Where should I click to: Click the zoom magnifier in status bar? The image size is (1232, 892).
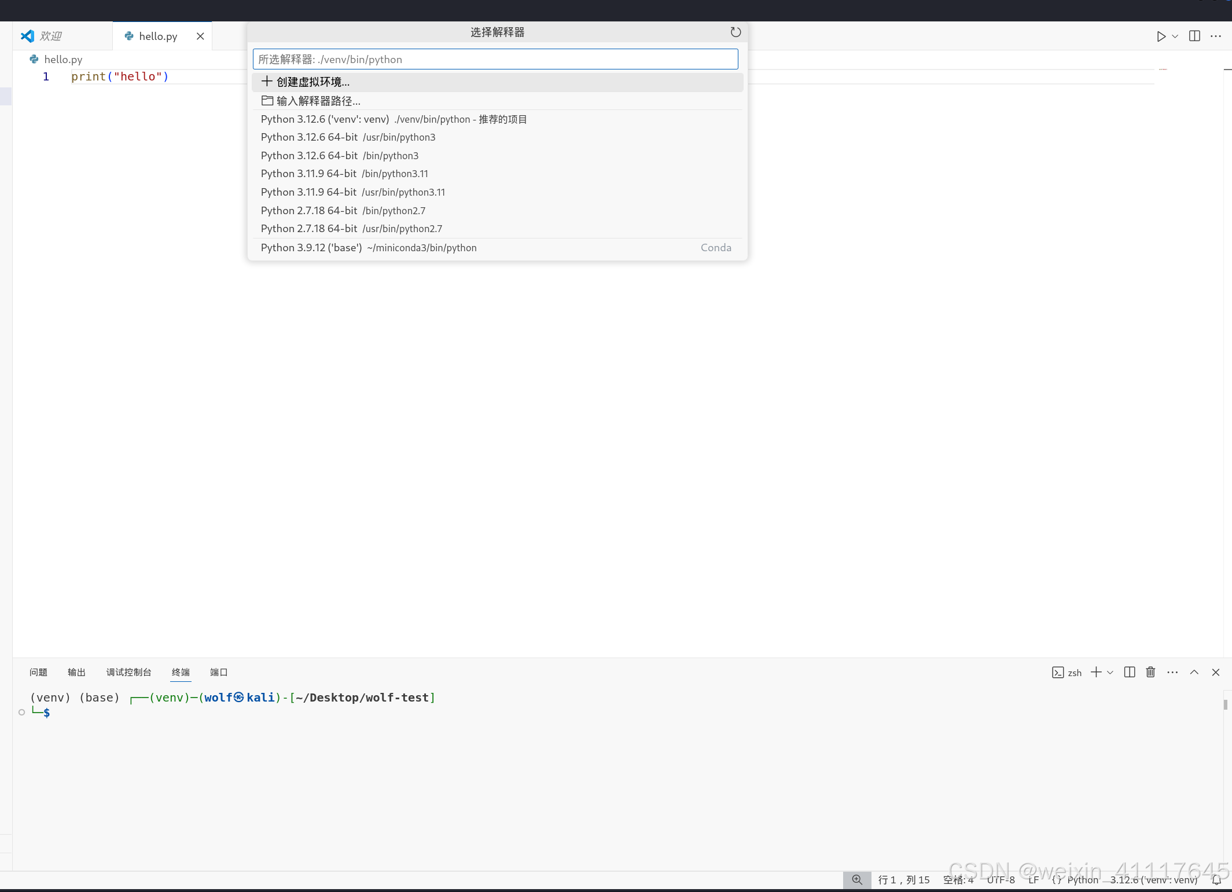coord(857,880)
